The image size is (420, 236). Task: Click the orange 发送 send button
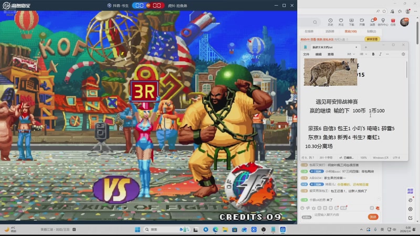pyautogui.click(x=373, y=217)
